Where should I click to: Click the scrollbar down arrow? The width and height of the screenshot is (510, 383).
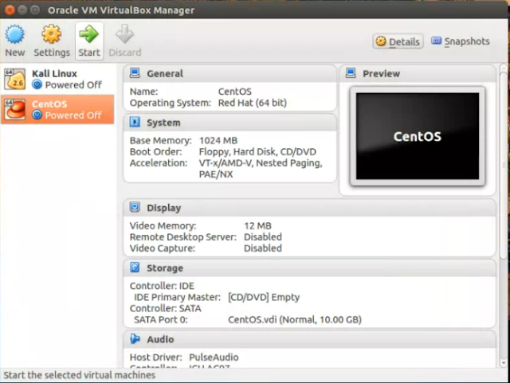coord(504,362)
